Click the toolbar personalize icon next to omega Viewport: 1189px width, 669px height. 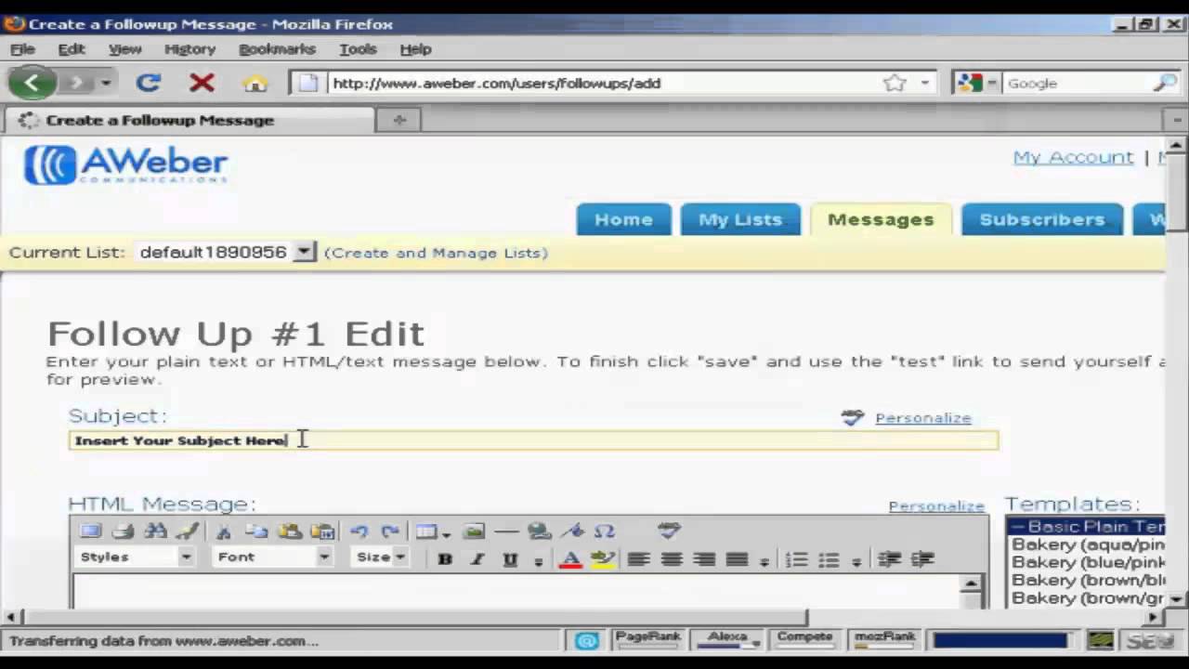pos(669,531)
